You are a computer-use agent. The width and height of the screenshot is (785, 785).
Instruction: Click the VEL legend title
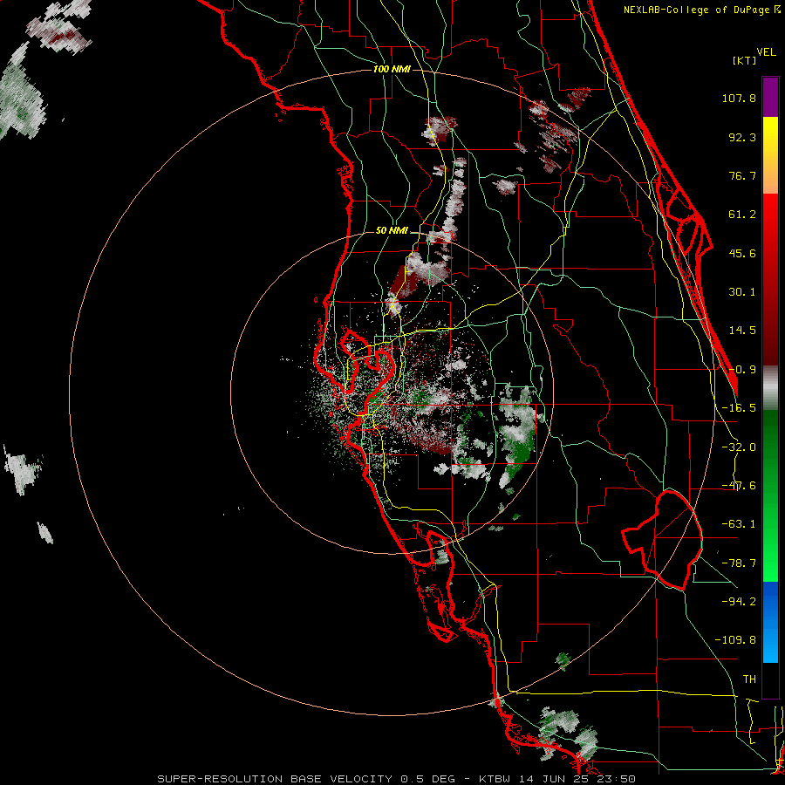click(766, 52)
